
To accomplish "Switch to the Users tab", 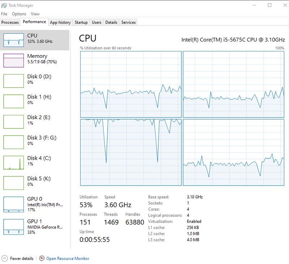I will point(96,22).
